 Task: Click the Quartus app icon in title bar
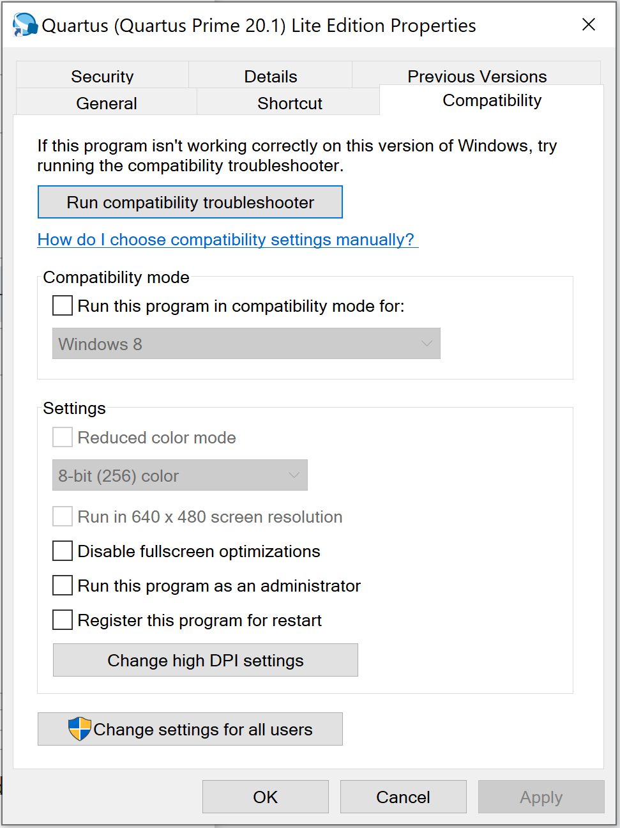pyautogui.click(x=25, y=25)
